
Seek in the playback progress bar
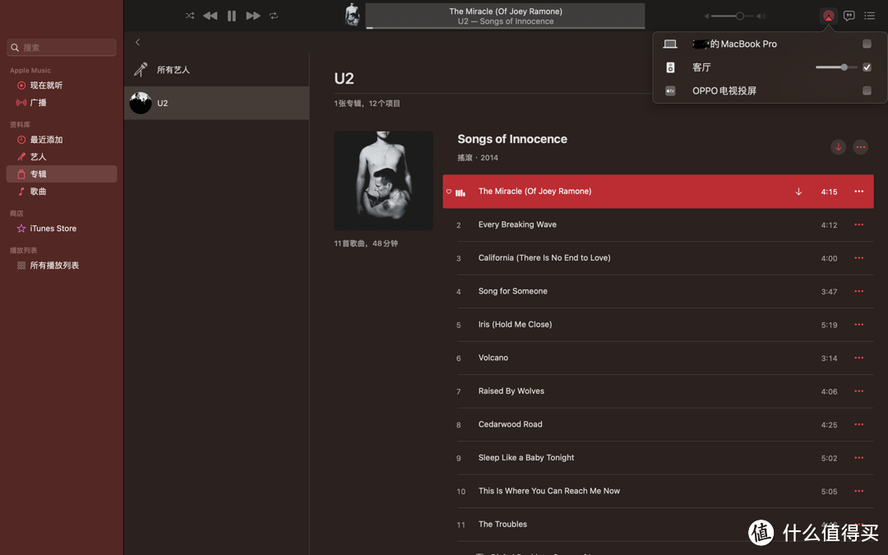505,28
